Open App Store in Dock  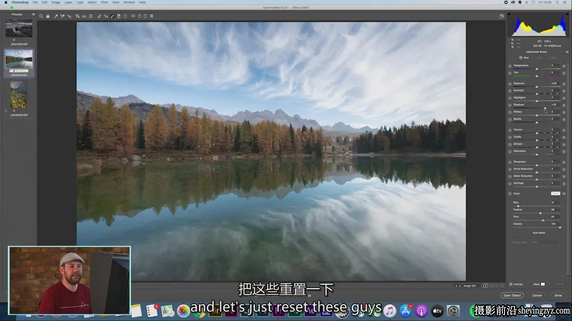click(406, 311)
